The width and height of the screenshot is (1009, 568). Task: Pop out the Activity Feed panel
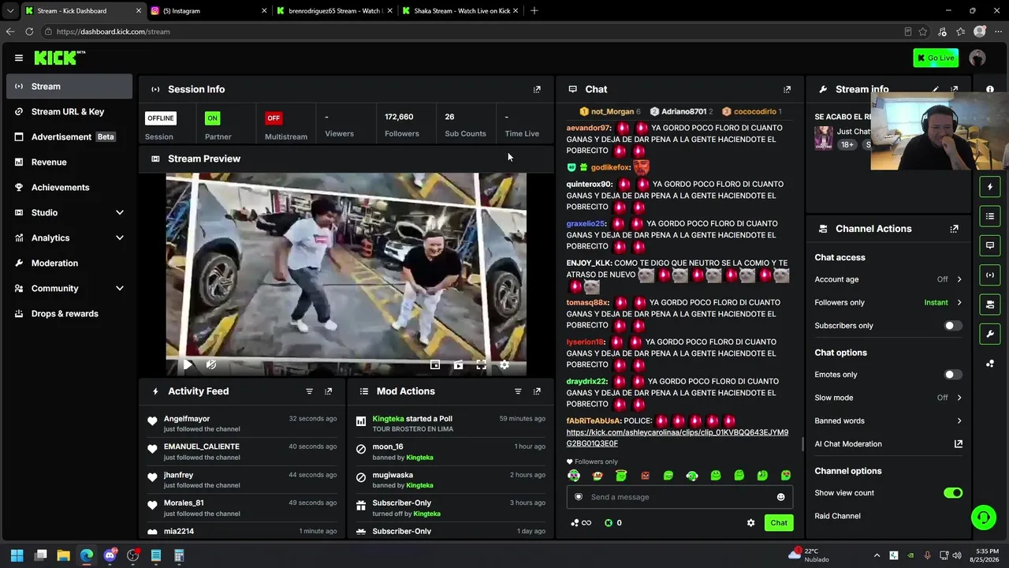point(328,391)
